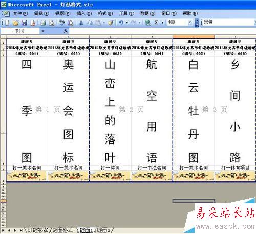Click the Excel workbook icon in menu bar
This screenshot has height=234, width=256.
click(6, 13)
